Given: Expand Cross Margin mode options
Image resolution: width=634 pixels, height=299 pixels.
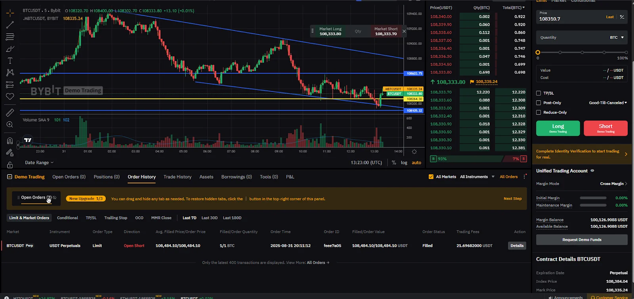Looking at the screenshot, I should tap(614, 184).
